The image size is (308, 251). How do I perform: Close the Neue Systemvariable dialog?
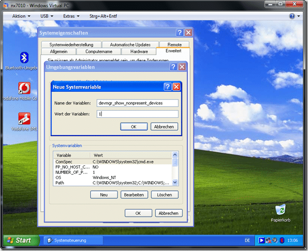tap(176, 87)
